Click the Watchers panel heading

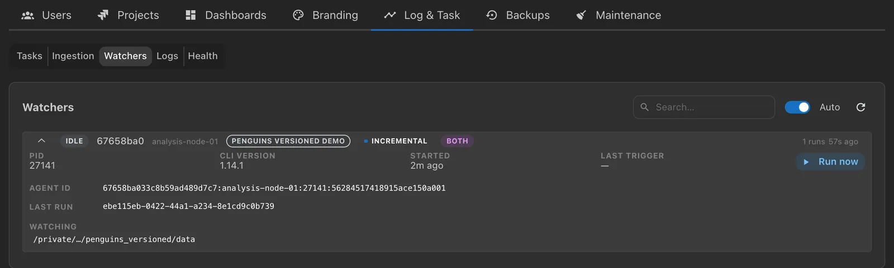(x=48, y=107)
